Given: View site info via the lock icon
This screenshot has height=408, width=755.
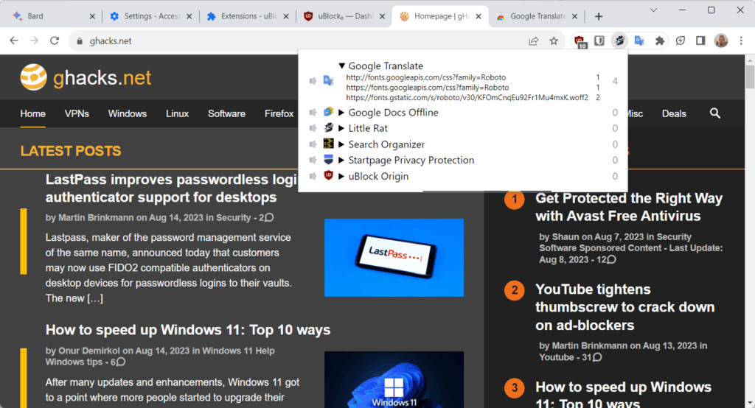Looking at the screenshot, I should tap(80, 41).
